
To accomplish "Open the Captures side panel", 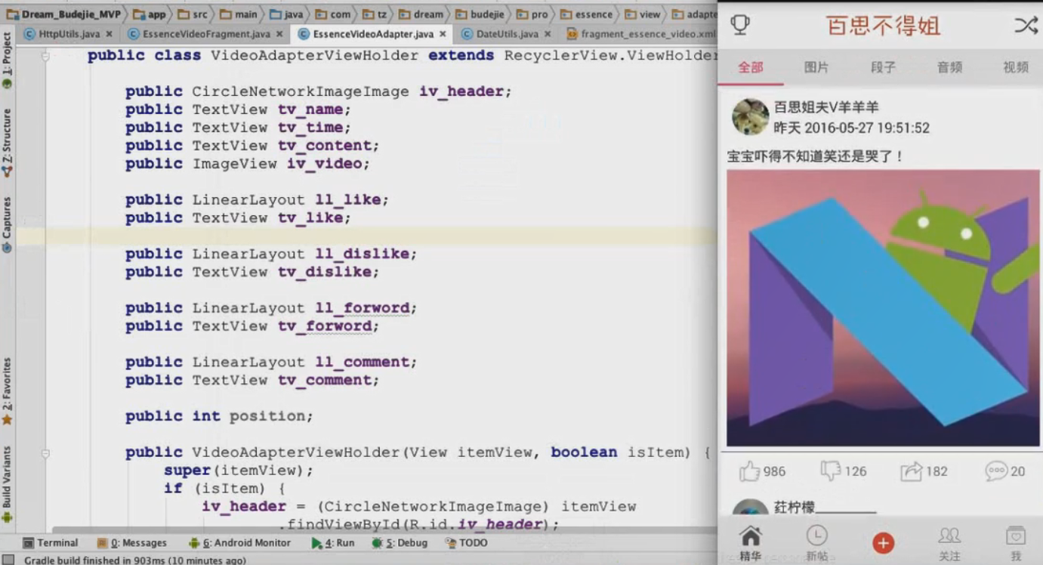I will click(x=7, y=224).
